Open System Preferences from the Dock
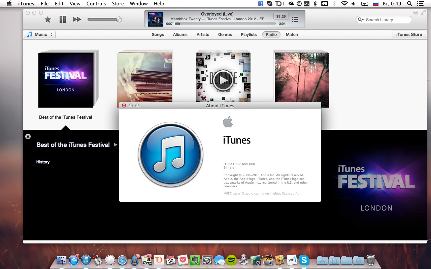The width and height of the screenshot is (431, 269). pos(207,260)
